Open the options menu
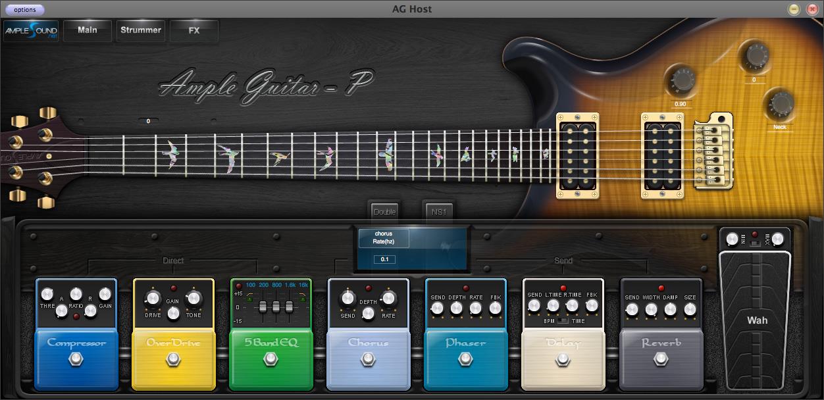The width and height of the screenshot is (824, 400). point(25,10)
